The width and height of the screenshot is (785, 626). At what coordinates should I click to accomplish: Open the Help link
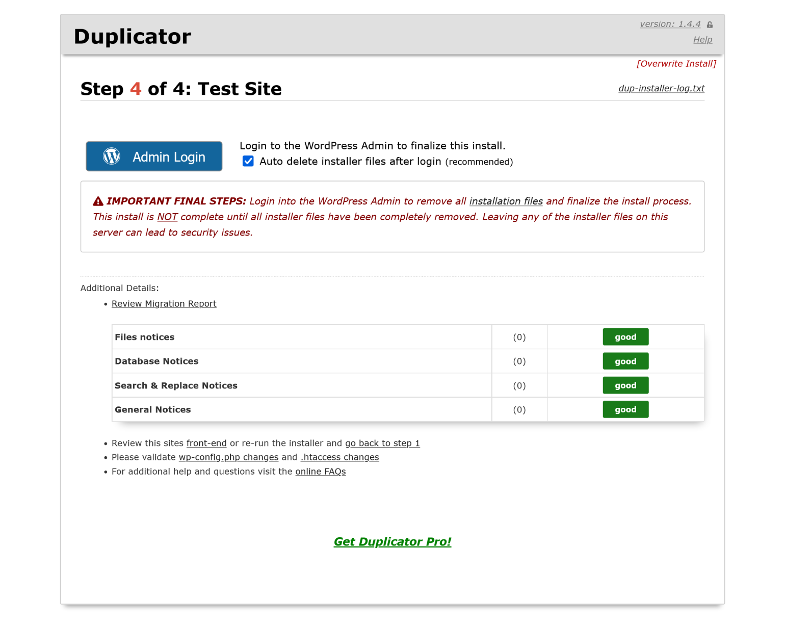(x=703, y=40)
